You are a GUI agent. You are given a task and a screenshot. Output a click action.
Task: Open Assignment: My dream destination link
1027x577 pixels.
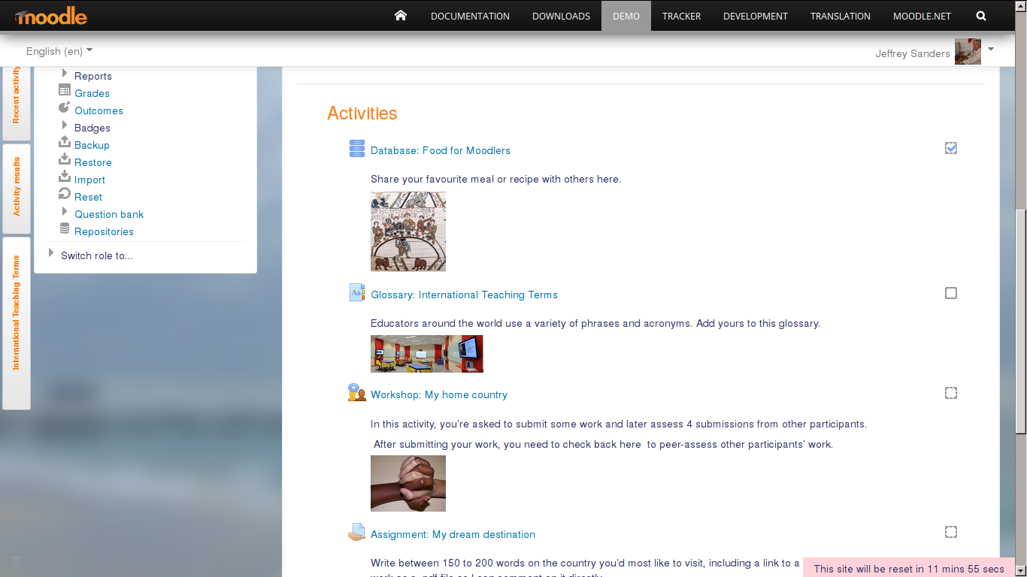pyautogui.click(x=453, y=534)
